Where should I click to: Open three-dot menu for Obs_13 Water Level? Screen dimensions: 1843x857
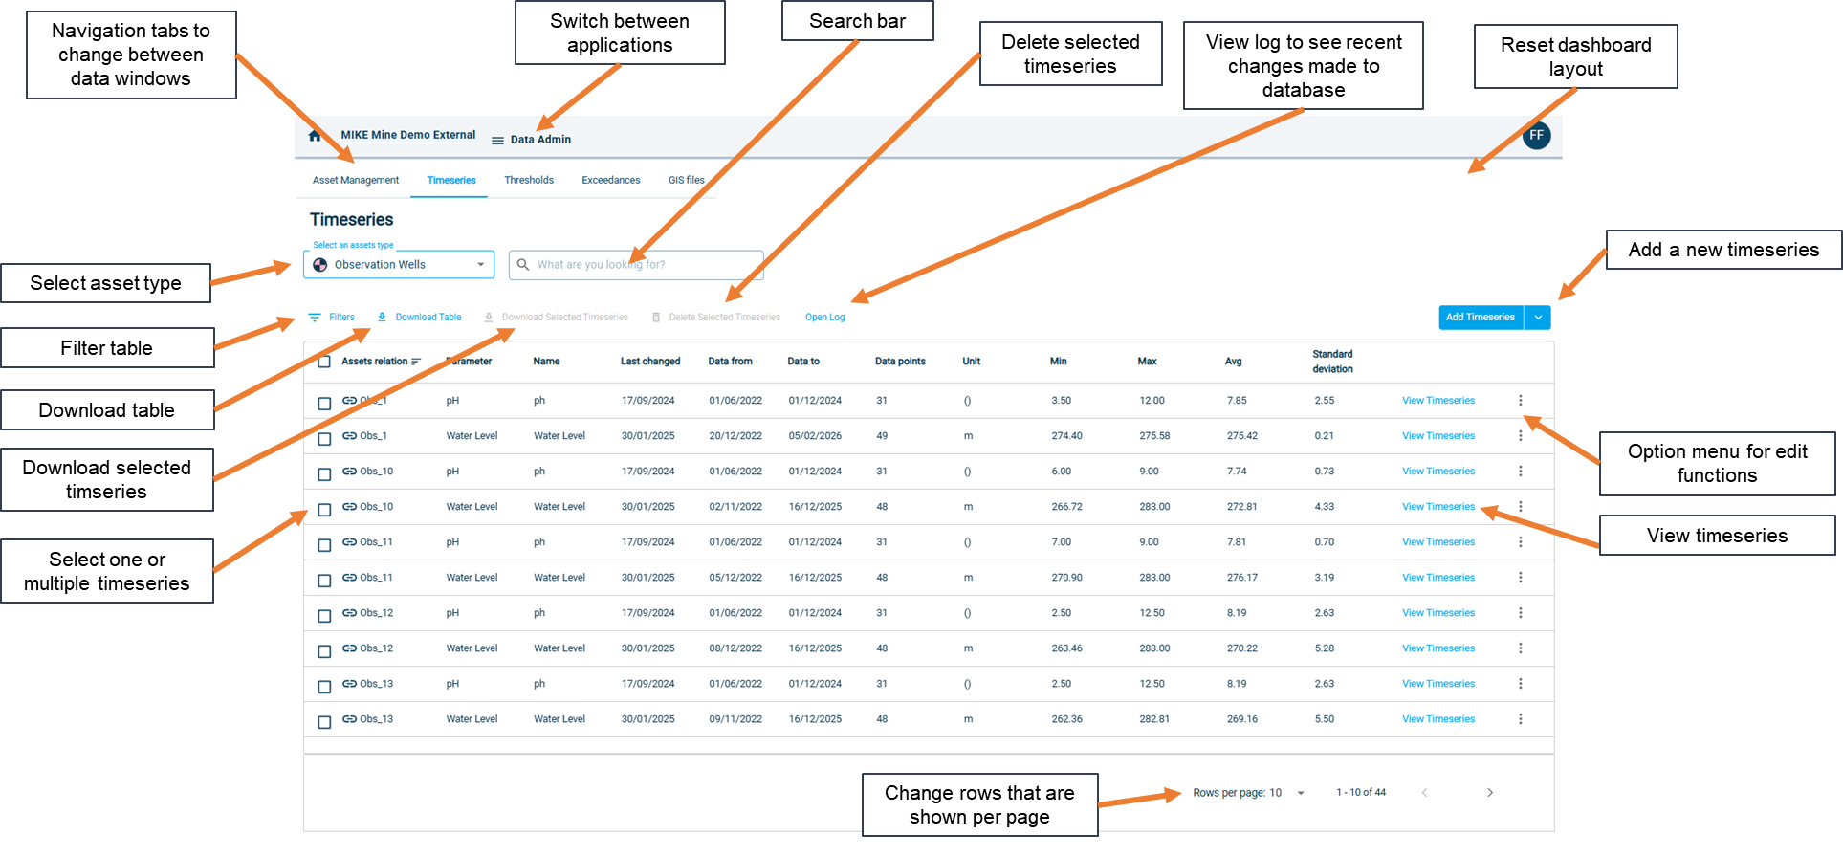click(1520, 719)
